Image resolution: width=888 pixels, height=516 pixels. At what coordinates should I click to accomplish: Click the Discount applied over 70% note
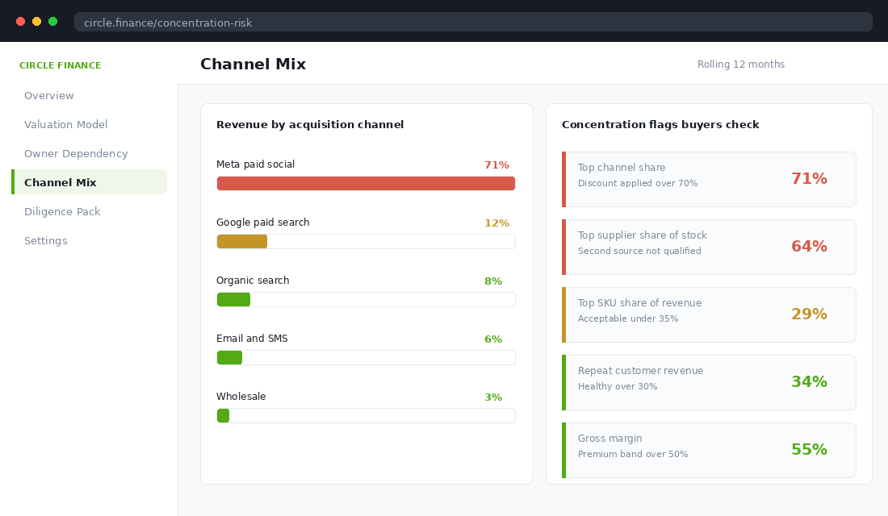[638, 183]
